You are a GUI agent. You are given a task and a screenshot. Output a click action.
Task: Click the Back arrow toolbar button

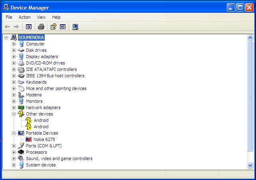7,27
